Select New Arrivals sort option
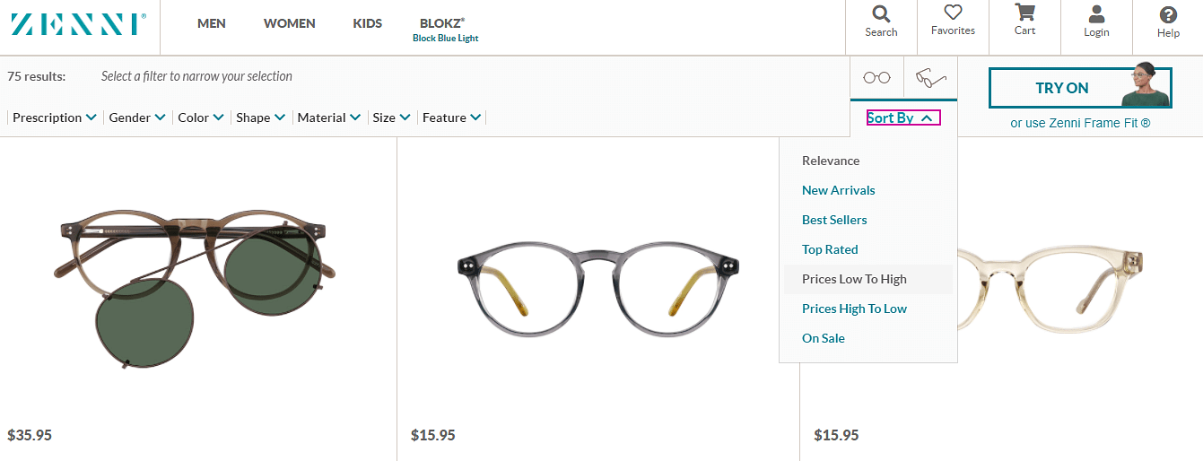 click(838, 190)
